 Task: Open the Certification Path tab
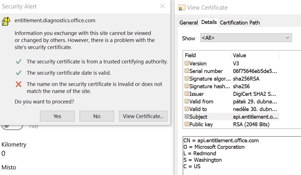coord(240,23)
